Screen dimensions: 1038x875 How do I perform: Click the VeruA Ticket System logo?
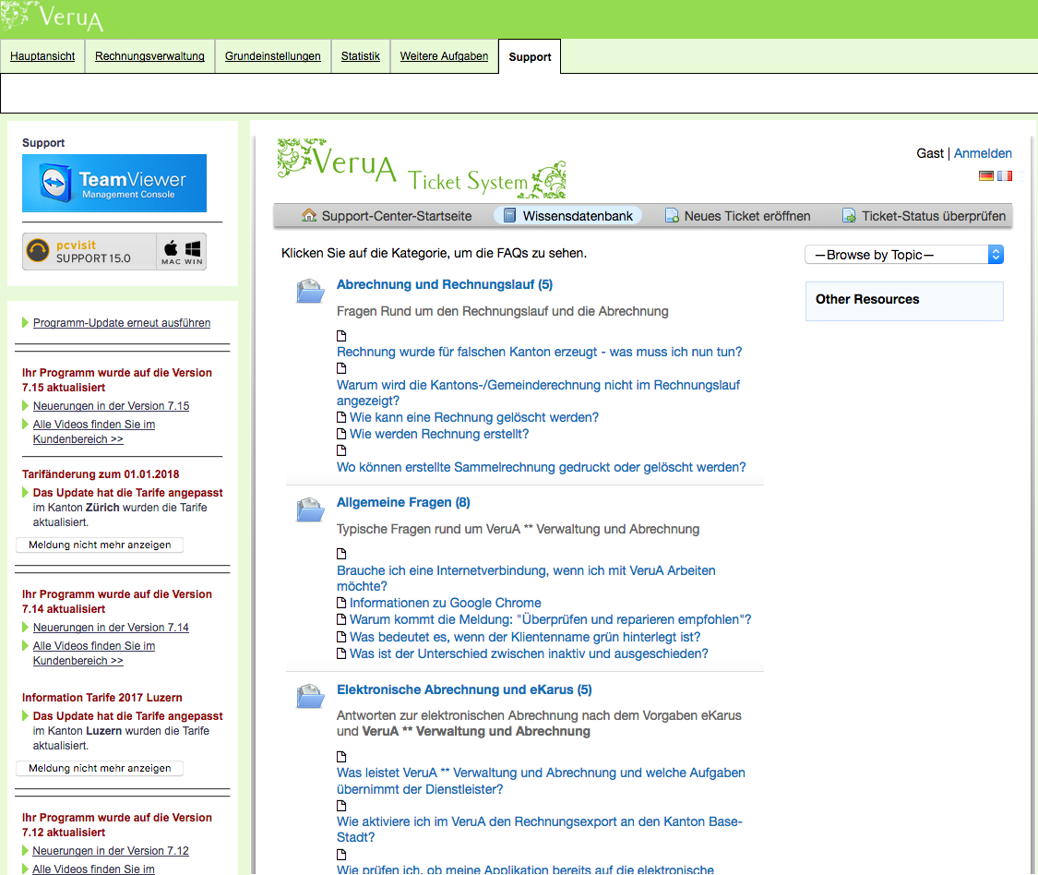[422, 169]
